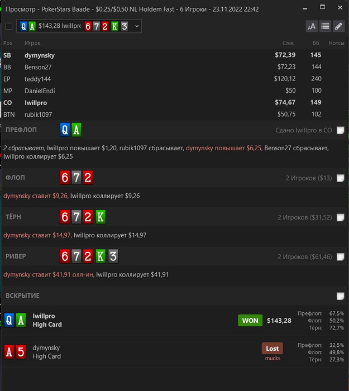This screenshot has width=349, height=391.
Task: Minimize the hand viewer window
Action: coord(305,8)
